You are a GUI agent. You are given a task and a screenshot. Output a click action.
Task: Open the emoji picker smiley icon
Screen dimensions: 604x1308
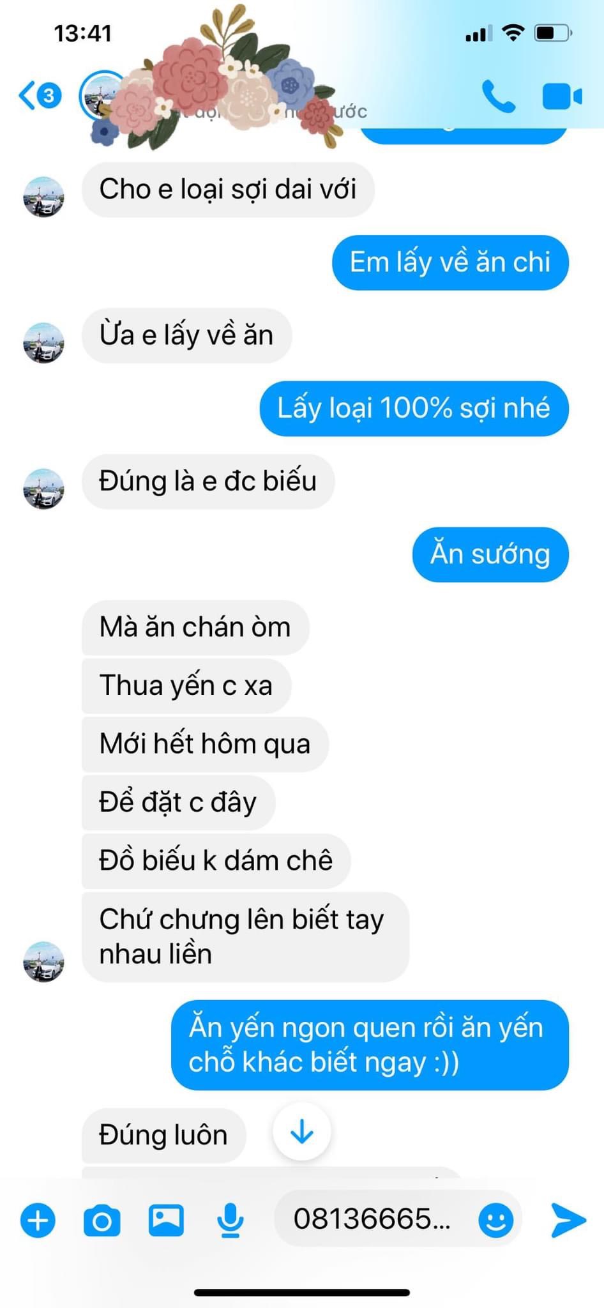tap(496, 1221)
